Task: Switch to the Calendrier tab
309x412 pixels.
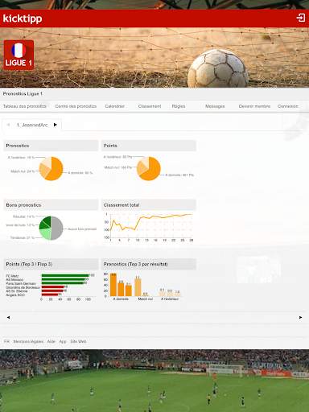Action: (x=115, y=106)
